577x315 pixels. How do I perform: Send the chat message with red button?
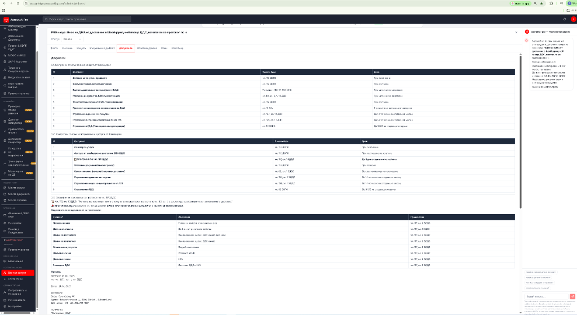(x=572, y=296)
